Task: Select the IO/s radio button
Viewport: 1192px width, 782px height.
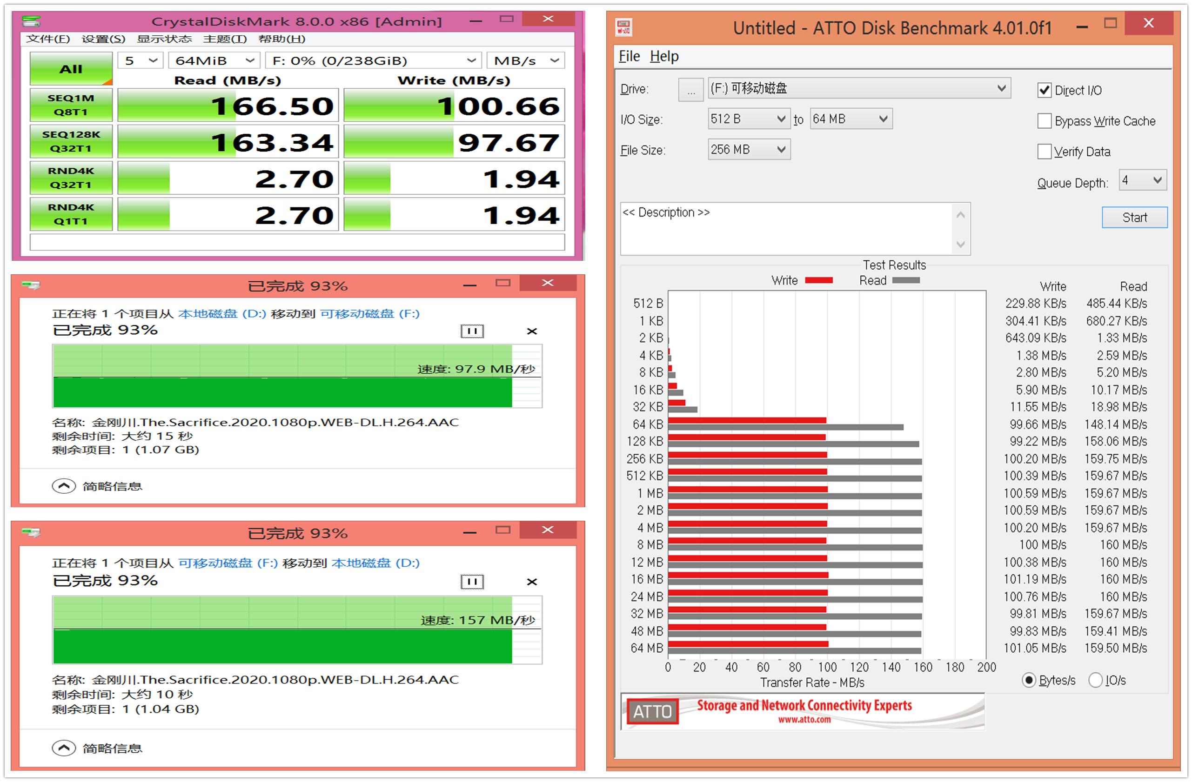Action: pos(1095,681)
